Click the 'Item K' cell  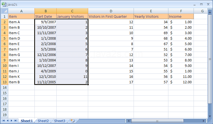pyautogui.click(x=21, y=76)
